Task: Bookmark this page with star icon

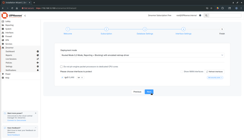Action: click(x=211, y=8)
